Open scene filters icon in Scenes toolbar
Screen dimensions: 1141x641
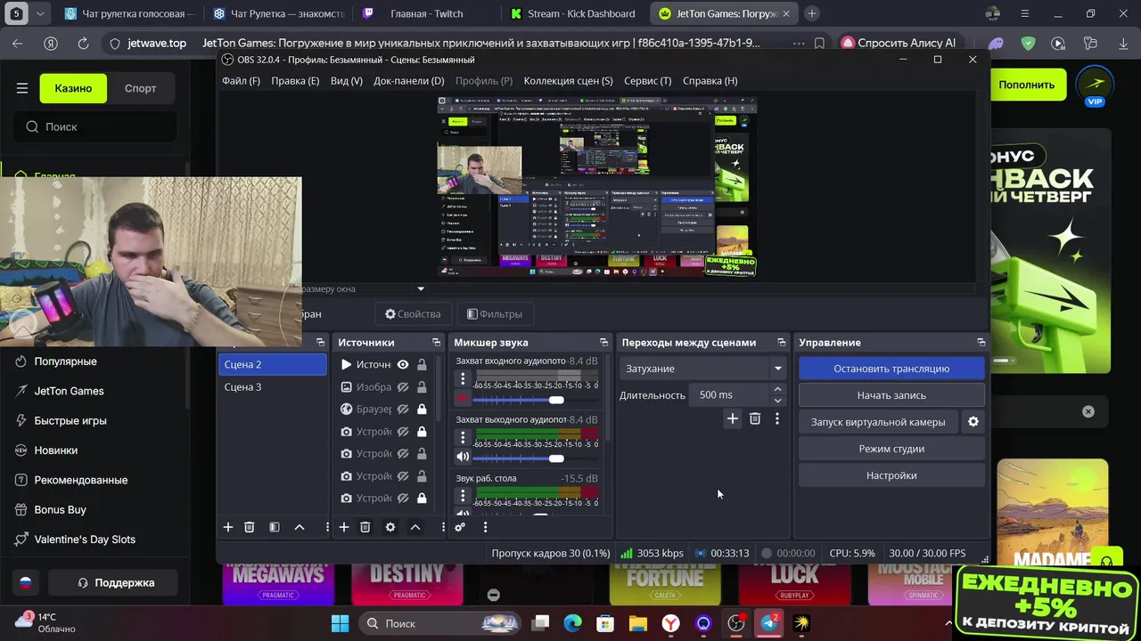point(275,527)
